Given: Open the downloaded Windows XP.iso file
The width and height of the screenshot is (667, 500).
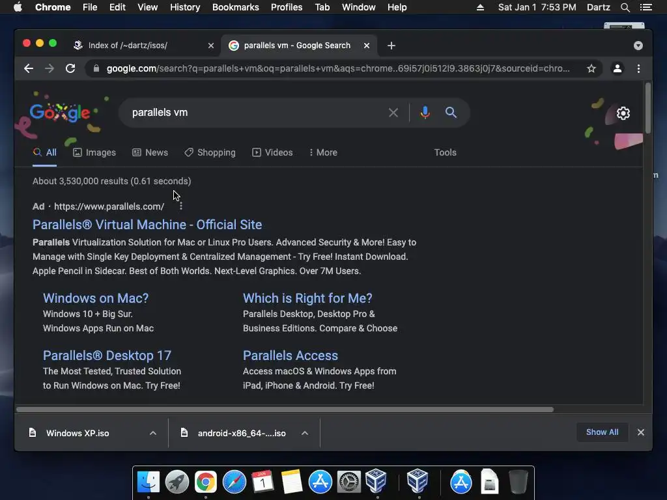Looking at the screenshot, I should pos(78,433).
